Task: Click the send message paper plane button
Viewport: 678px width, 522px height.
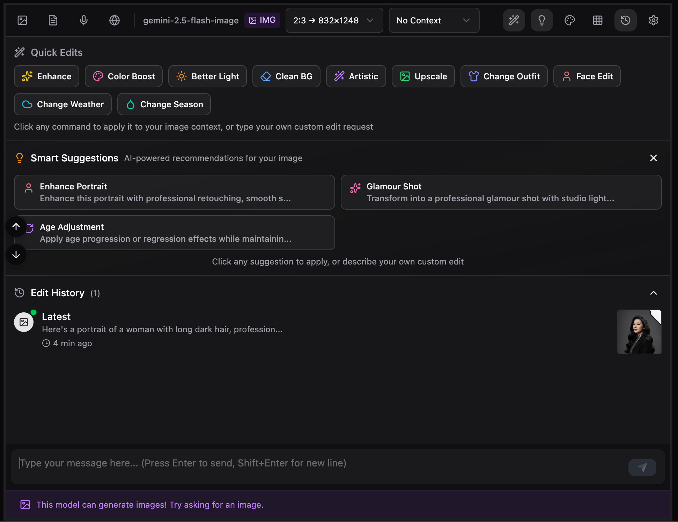Action: [642, 467]
